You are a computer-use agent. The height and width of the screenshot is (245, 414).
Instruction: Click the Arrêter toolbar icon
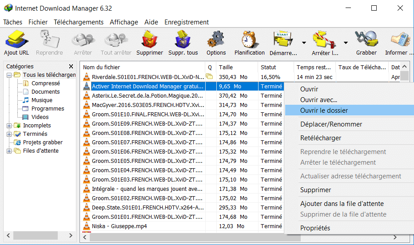pyautogui.click(x=83, y=40)
